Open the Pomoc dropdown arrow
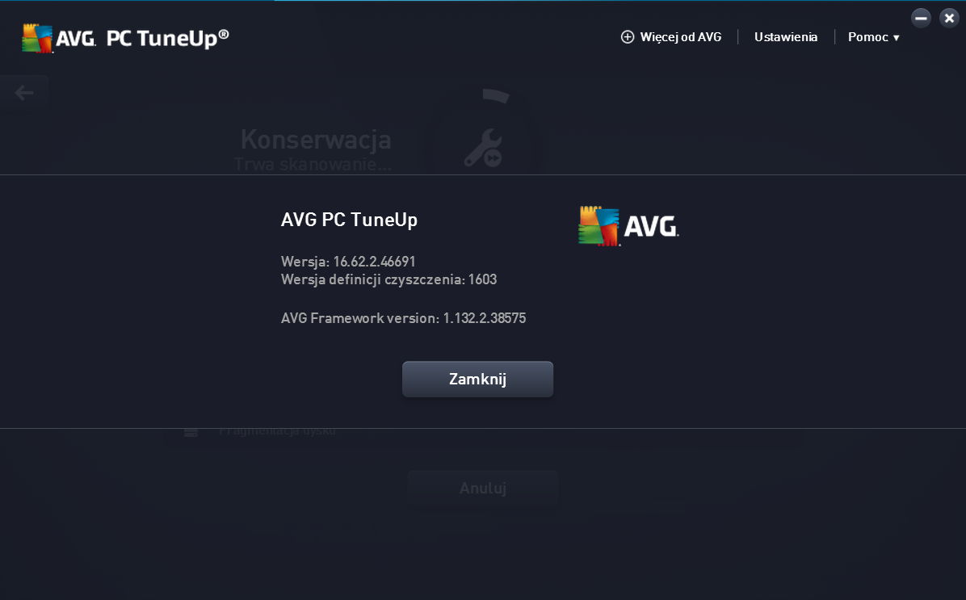Screen dimensions: 966x600 897,38
